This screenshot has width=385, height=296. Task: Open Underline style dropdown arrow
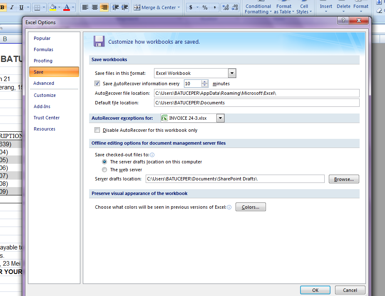pyautogui.click(x=28, y=7)
